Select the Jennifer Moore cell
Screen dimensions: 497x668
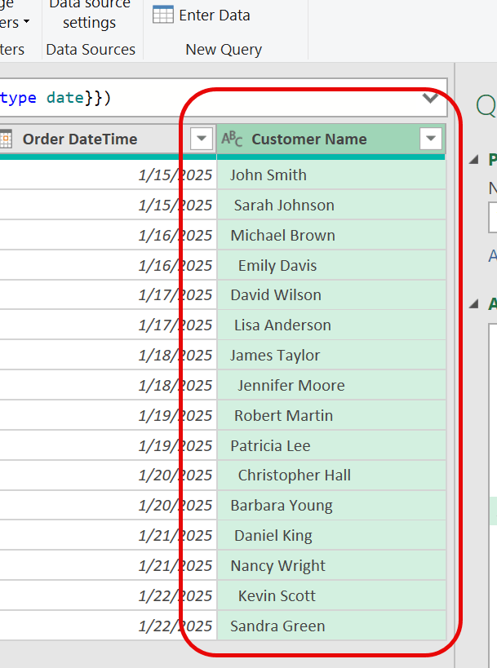(331, 385)
